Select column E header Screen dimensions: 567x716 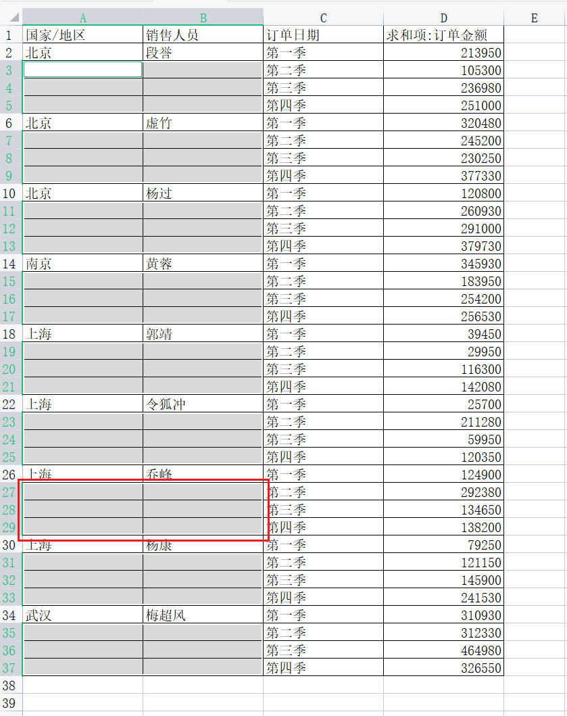534,18
